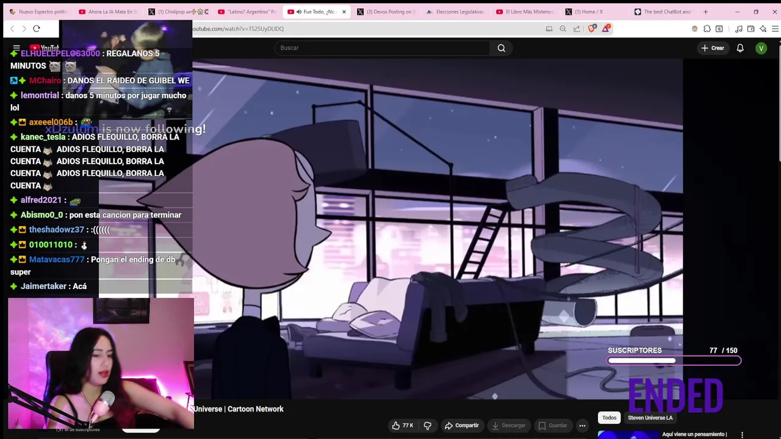781x439 pixels.
Task: Click chat username 'MChairo'
Action: point(45,80)
